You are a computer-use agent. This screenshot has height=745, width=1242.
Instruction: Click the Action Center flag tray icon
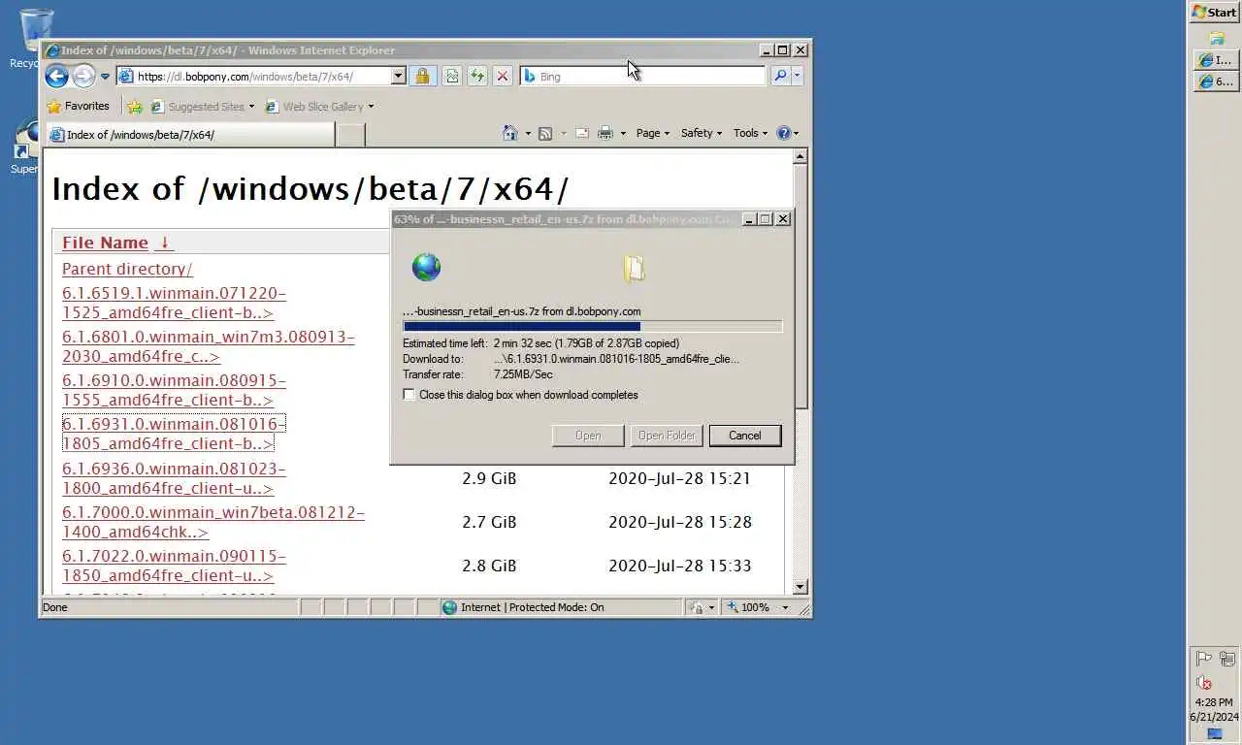pyautogui.click(x=1204, y=658)
